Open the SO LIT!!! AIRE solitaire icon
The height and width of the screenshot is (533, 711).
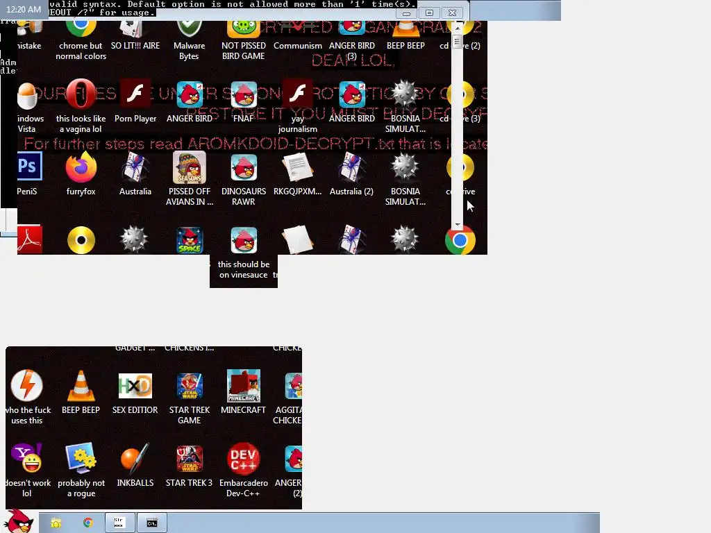click(x=135, y=36)
